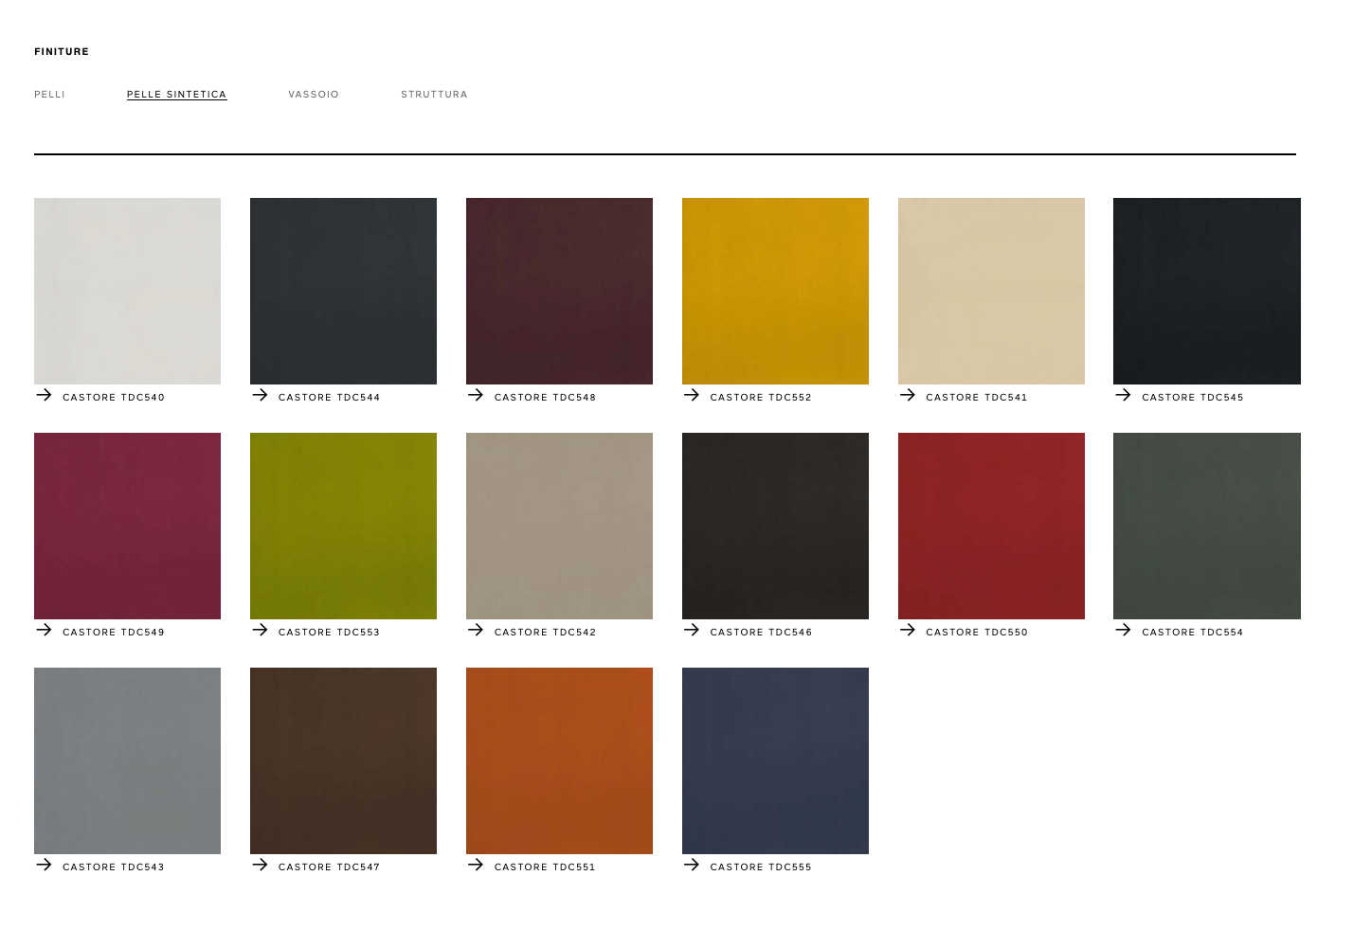Click the Castore TDC546 text link
The image size is (1353, 947).
pos(761,633)
